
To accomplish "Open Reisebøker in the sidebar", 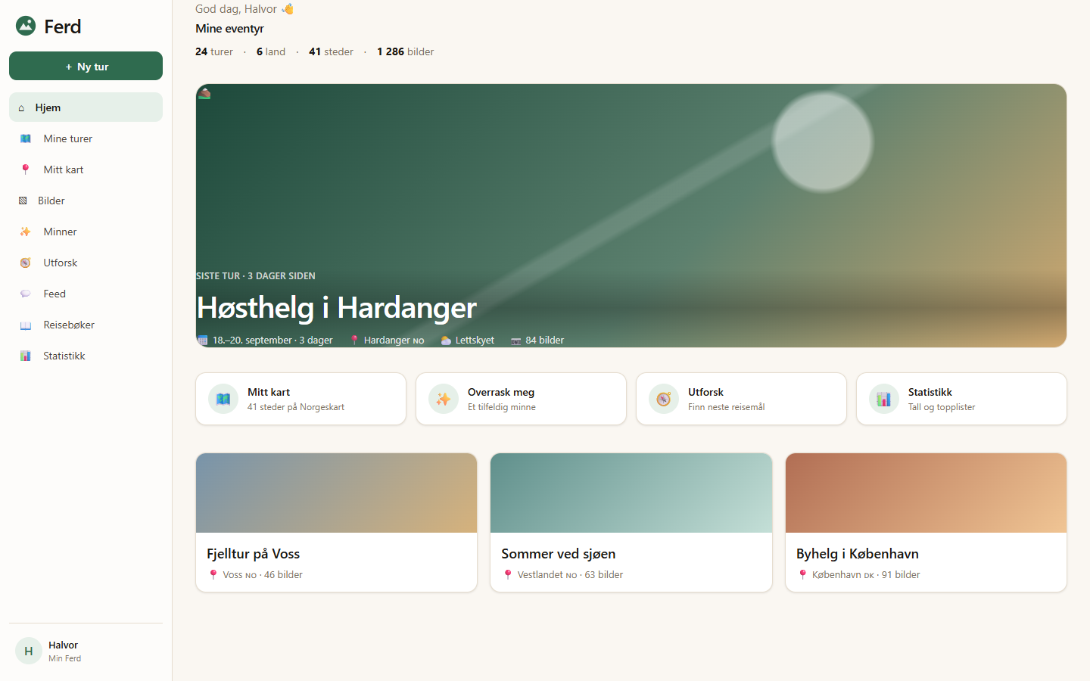I will [x=86, y=325].
